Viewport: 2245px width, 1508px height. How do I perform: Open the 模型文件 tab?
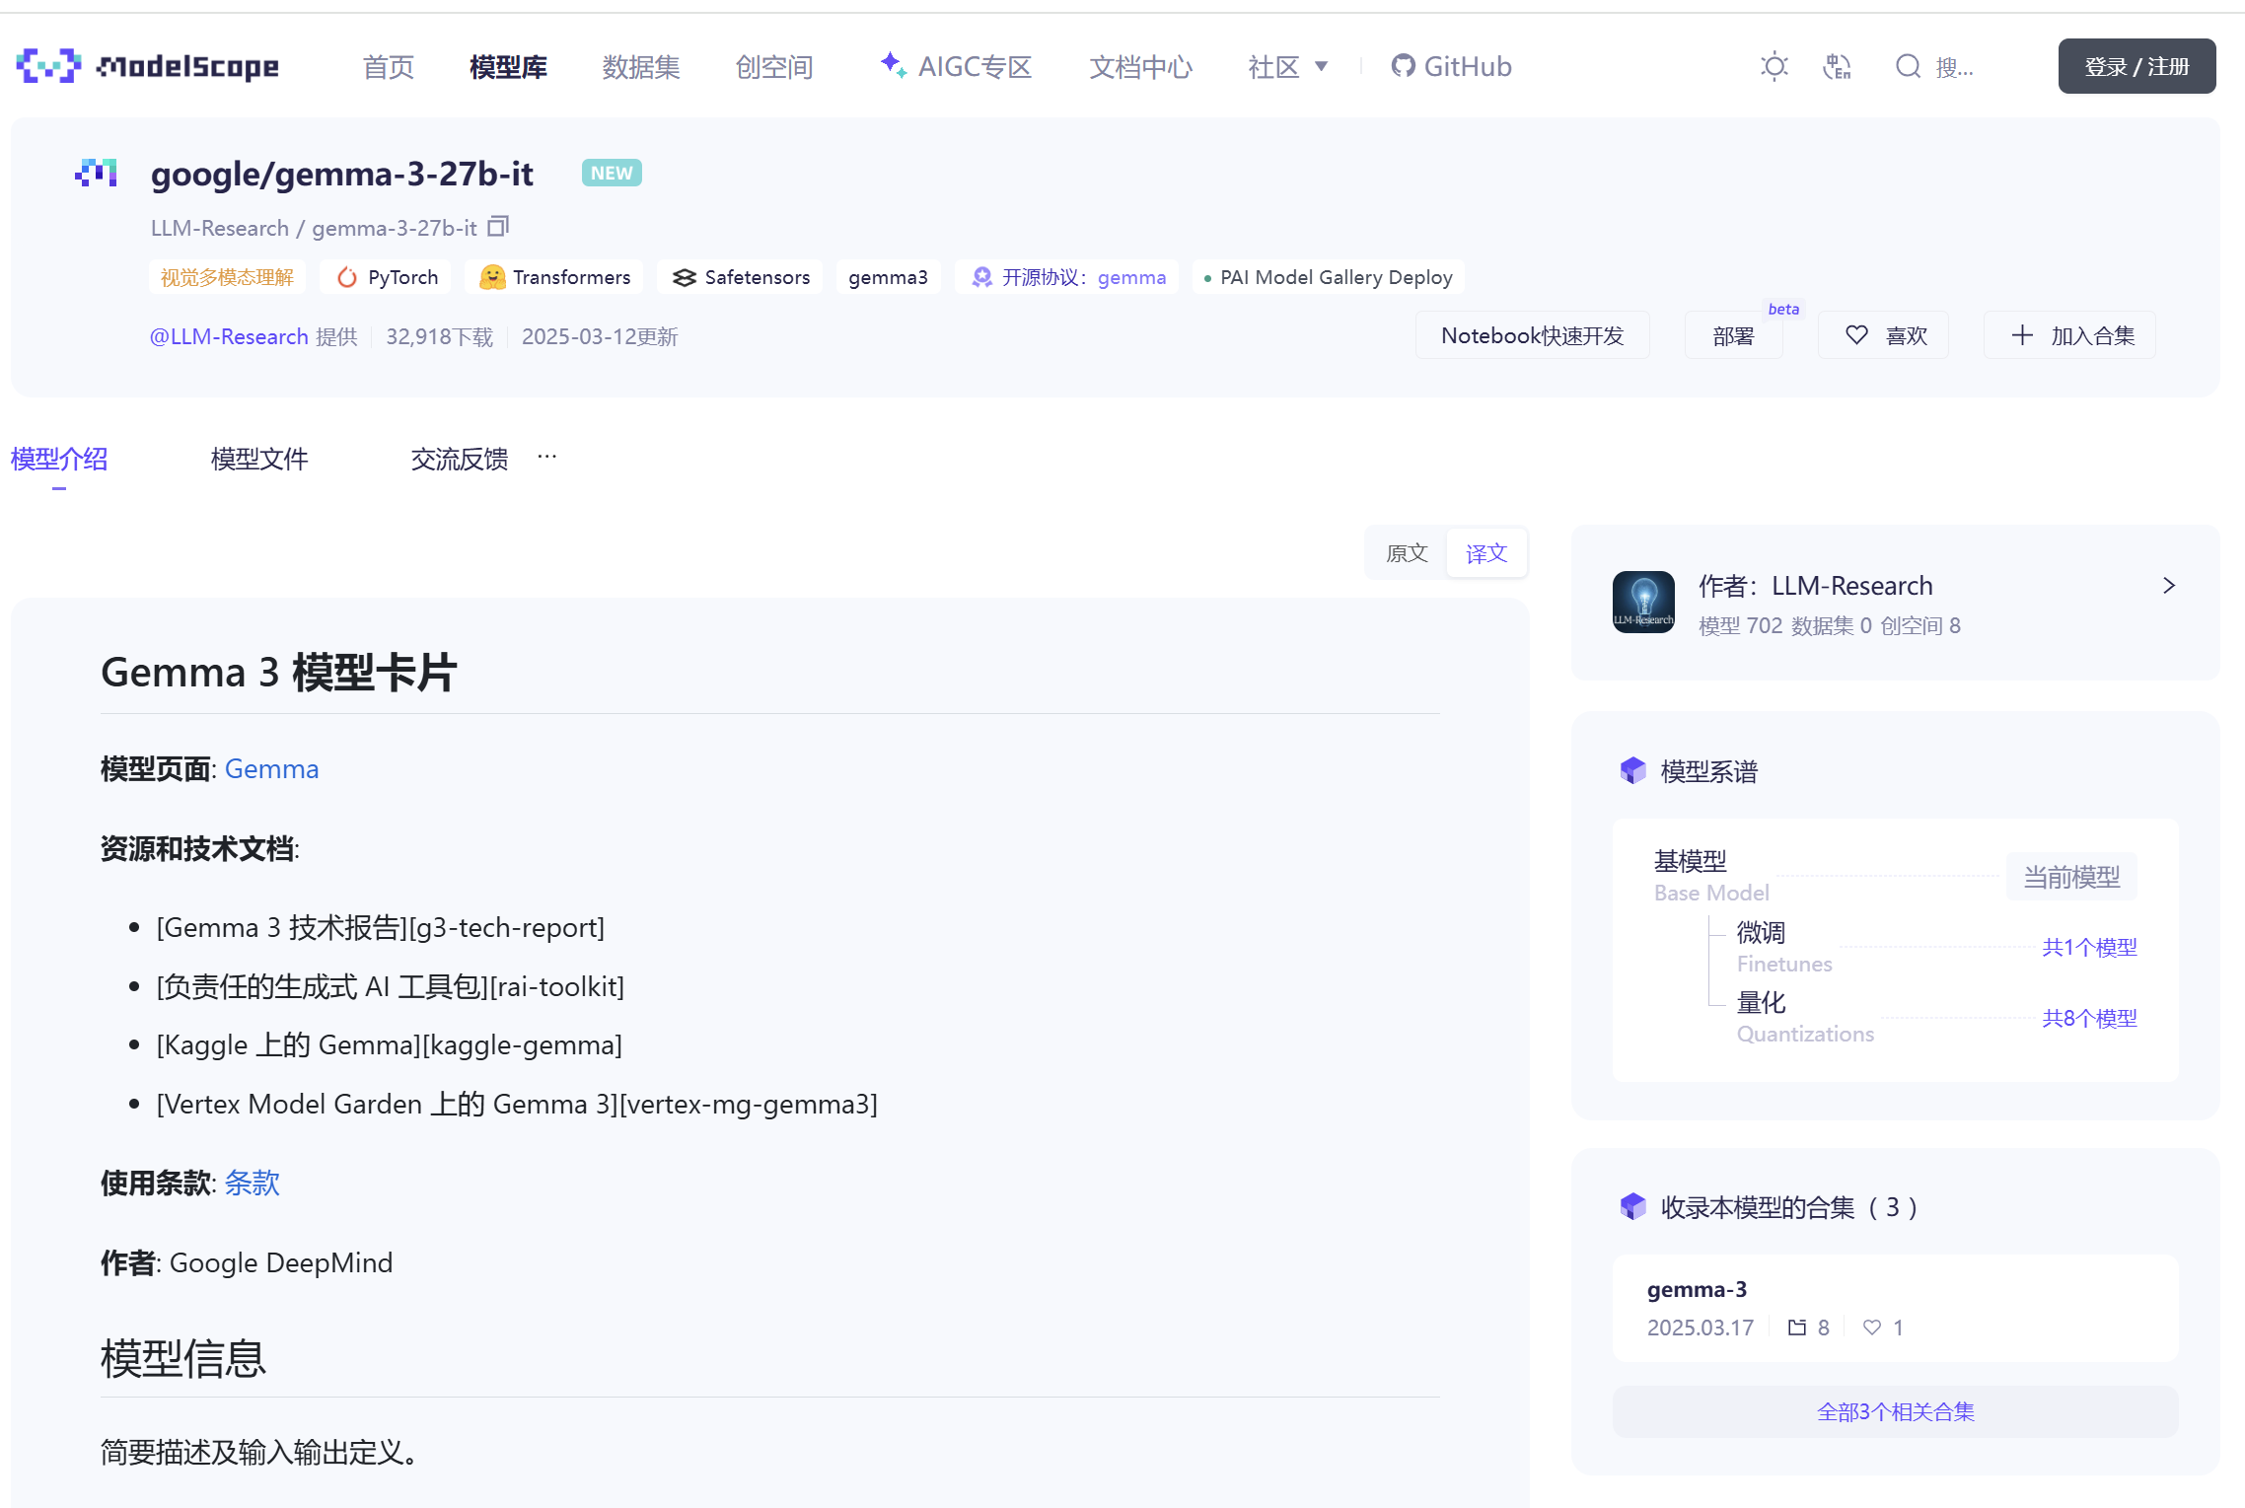coord(259,459)
